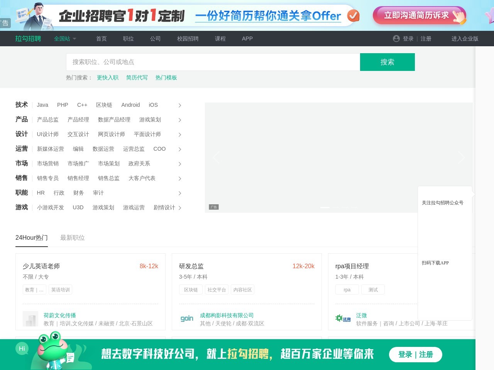The width and height of the screenshot is (494, 370).
Task: Click the goin company logo
Action: [x=187, y=319]
